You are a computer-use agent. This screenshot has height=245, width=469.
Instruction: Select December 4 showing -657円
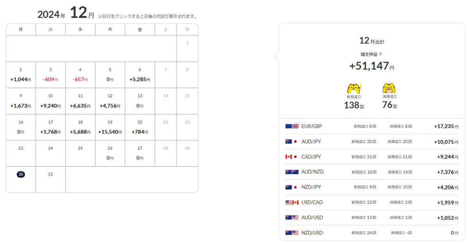80,75
